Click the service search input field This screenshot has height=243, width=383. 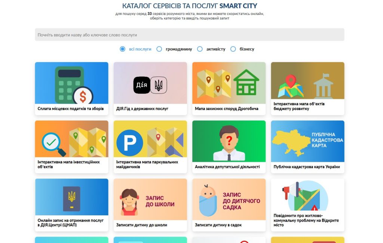190,35
